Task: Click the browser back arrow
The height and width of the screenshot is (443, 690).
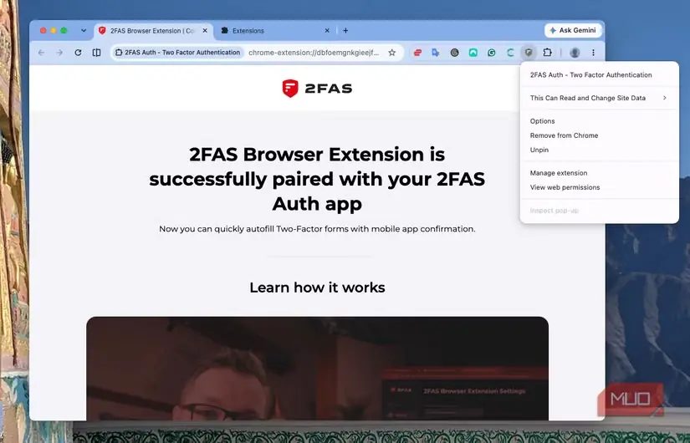Action: point(41,53)
